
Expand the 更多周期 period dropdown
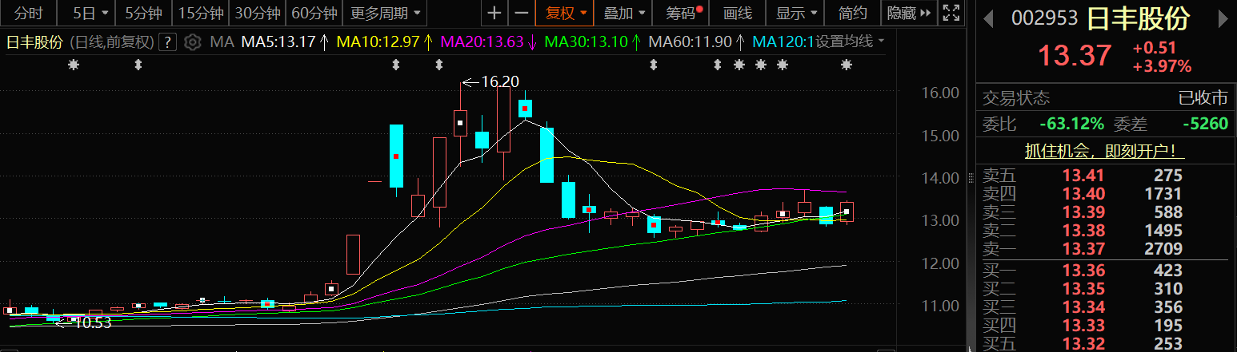coord(385,13)
